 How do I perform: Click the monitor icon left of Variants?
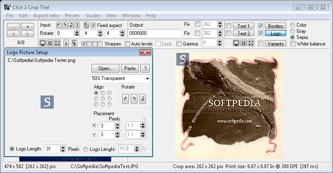click(x=236, y=43)
